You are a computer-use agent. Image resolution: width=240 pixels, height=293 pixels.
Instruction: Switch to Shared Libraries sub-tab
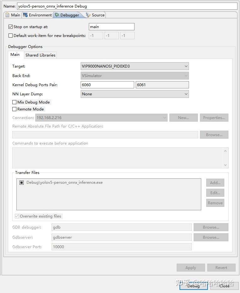[x=40, y=55]
